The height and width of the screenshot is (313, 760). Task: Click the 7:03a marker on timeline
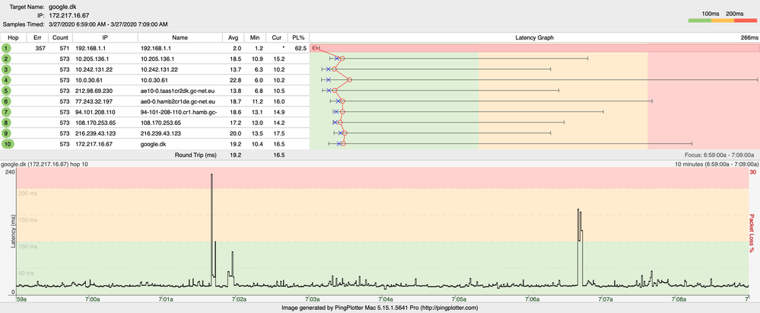[312, 300]
